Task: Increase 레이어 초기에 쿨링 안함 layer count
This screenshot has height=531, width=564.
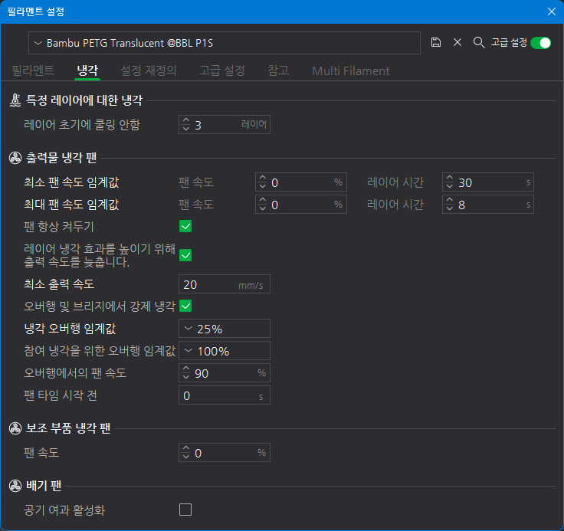Action: click(x=185, y=120)
